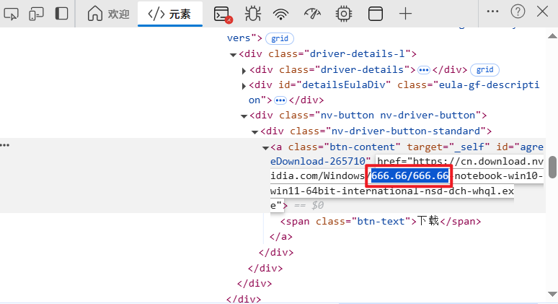The image size is (558, 304).
Task: Toggle the grid badge on the top line
Action: click(280, 38)
